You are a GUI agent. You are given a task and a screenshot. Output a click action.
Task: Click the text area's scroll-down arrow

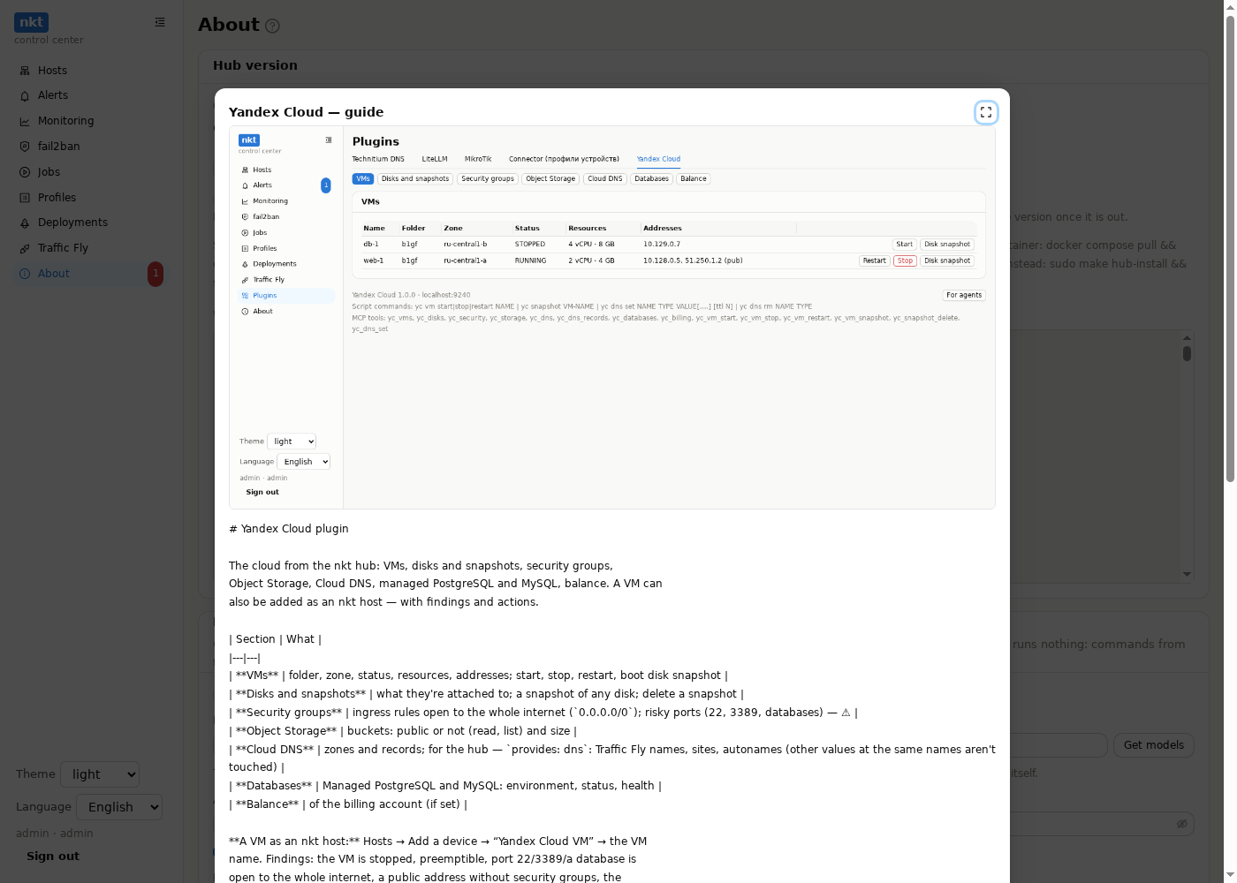pyautogui.click(x=1187, y=574)
